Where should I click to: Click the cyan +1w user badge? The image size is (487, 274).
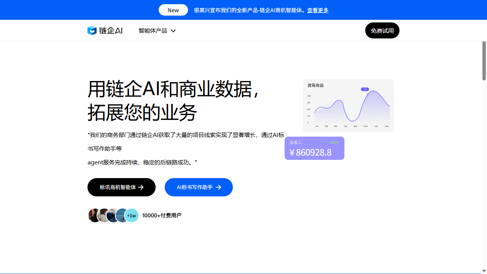[x=132, y=215]
